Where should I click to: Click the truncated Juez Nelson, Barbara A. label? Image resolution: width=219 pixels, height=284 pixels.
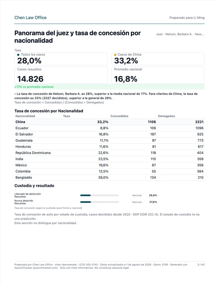point(180,34)
